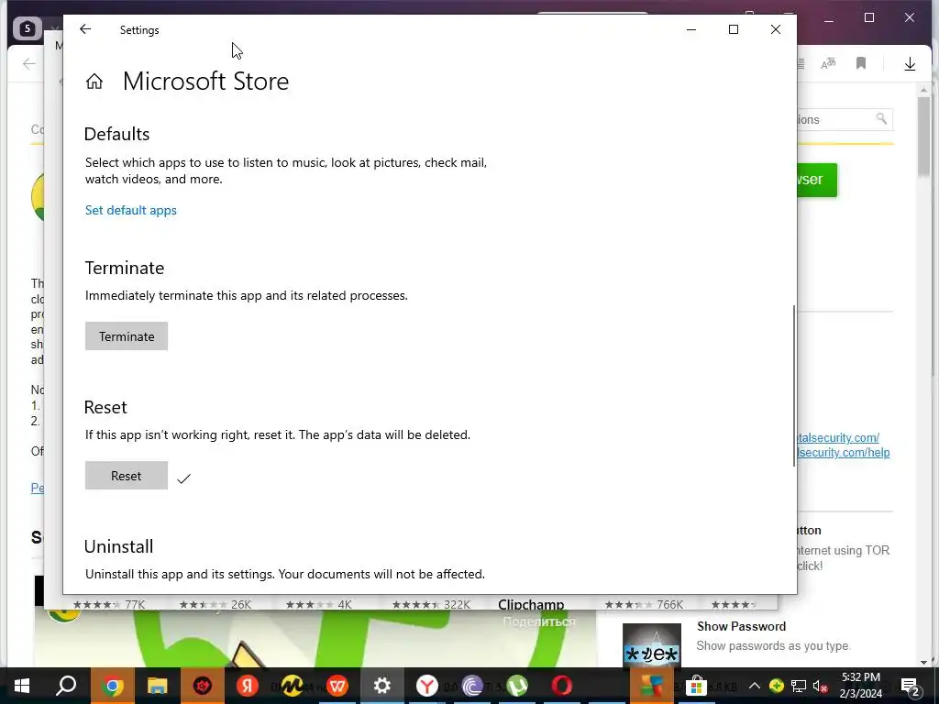Click the 766K rating count in the Store window
939x704 pixels.
click(669, 605)
